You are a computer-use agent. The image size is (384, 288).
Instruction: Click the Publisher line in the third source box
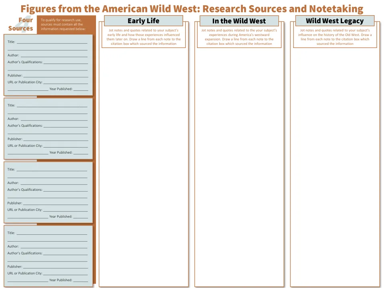pos(56,203)
